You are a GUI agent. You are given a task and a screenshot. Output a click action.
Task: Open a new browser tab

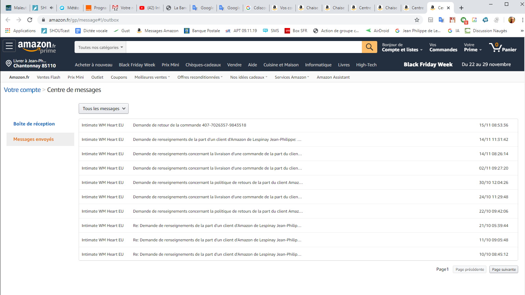click(461, 8)
